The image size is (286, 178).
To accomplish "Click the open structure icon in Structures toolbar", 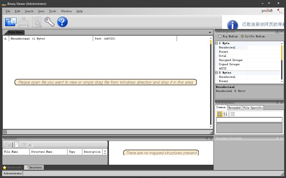I will [8, 145].
